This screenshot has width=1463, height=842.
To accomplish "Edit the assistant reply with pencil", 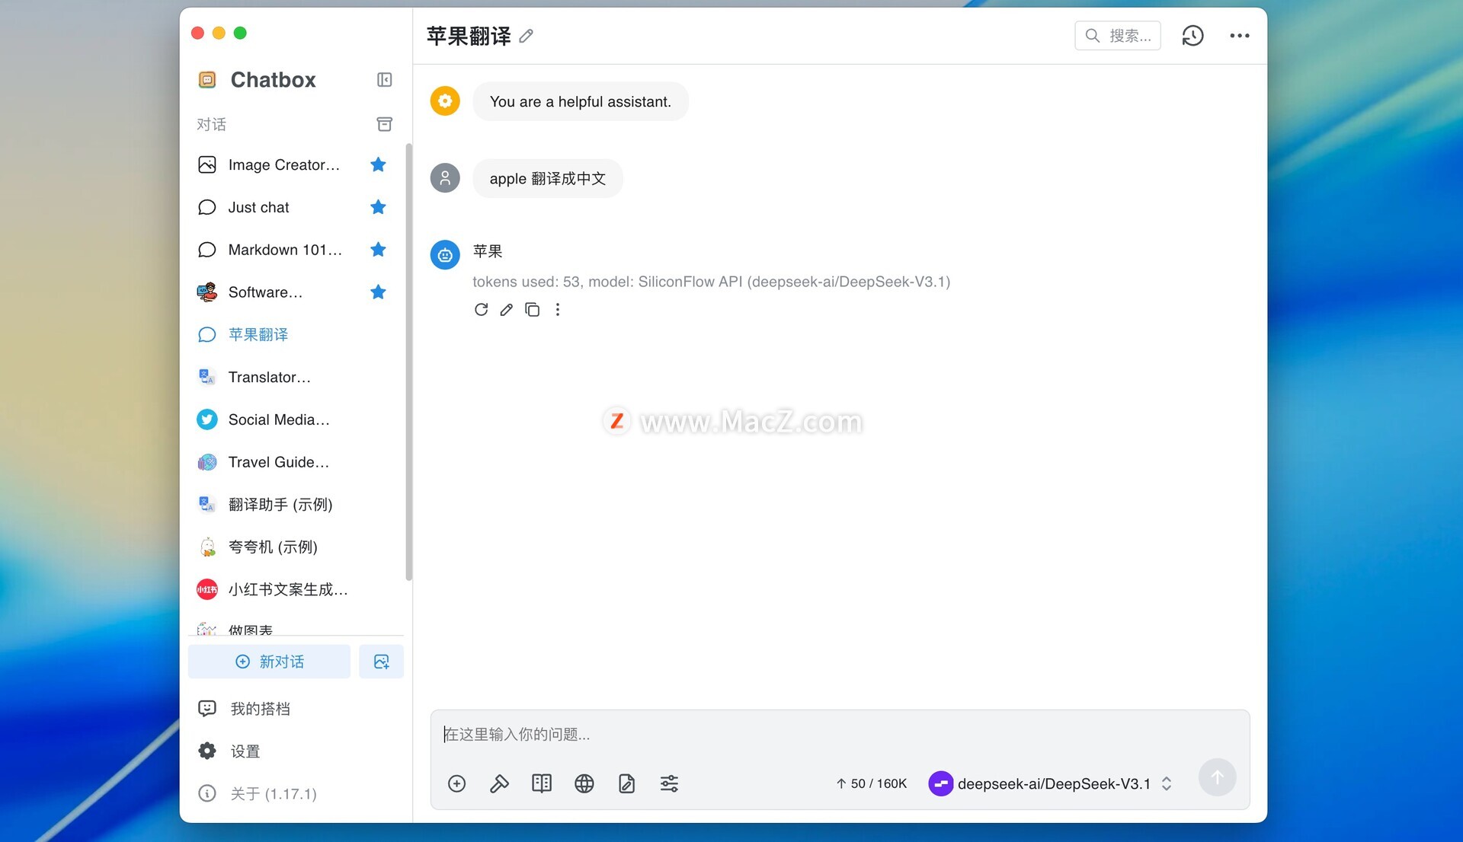I will [x=506, y=310].
